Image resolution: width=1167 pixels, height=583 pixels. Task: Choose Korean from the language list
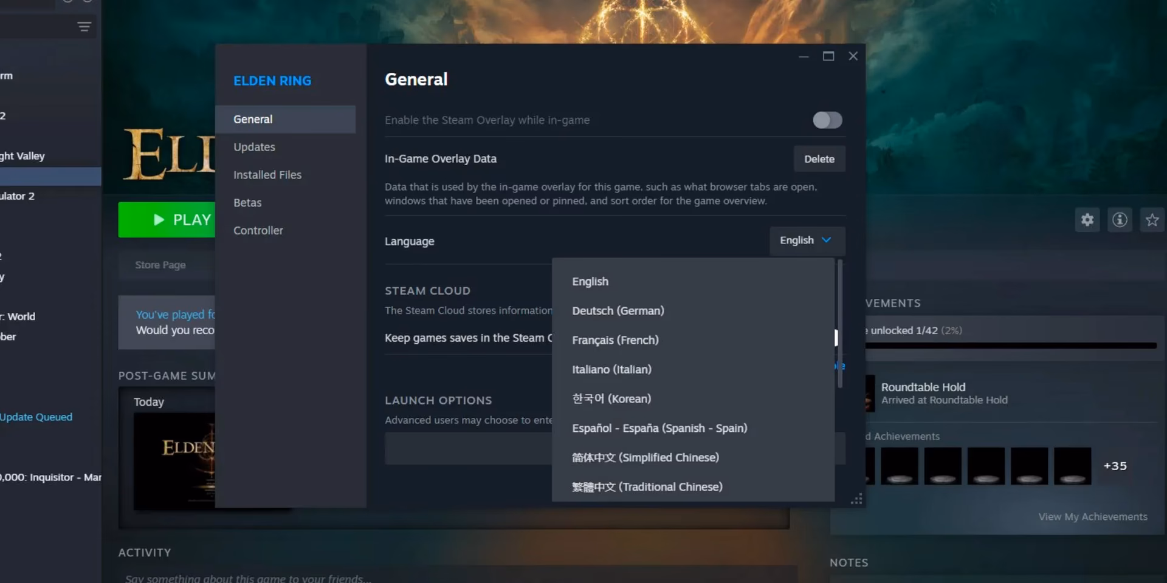tap(693, 398)
